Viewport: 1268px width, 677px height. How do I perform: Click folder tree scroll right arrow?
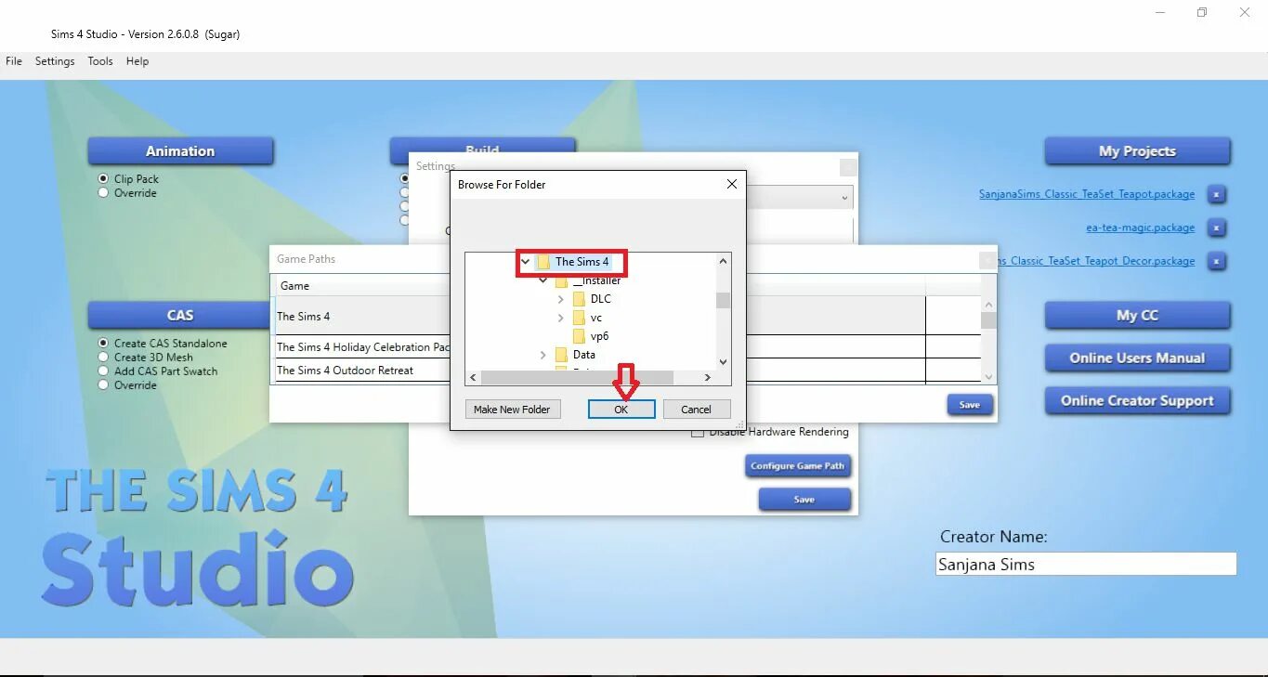coord(707,378)
